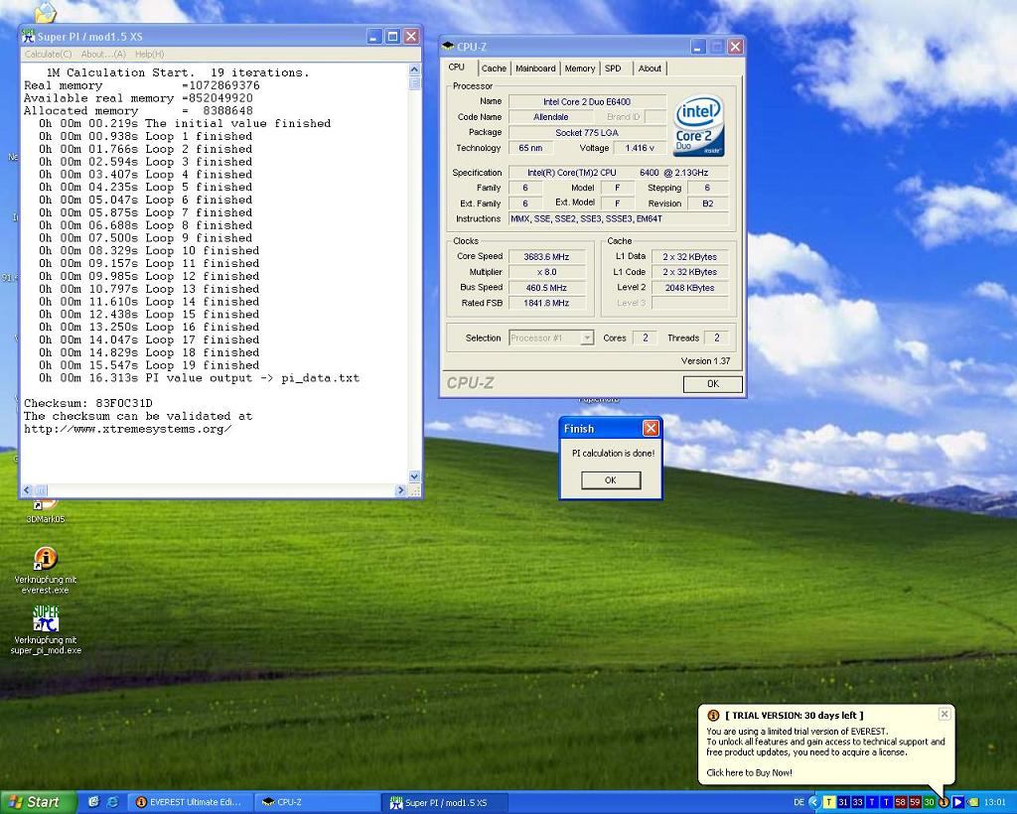
Task: Click the Voltage value '1.416 v'
Action: tap(640, 149)
